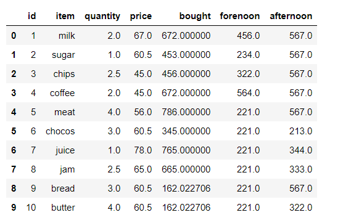Select the 'bread' item cell
Screen dimensions: 351x223
tap(63, 189)
